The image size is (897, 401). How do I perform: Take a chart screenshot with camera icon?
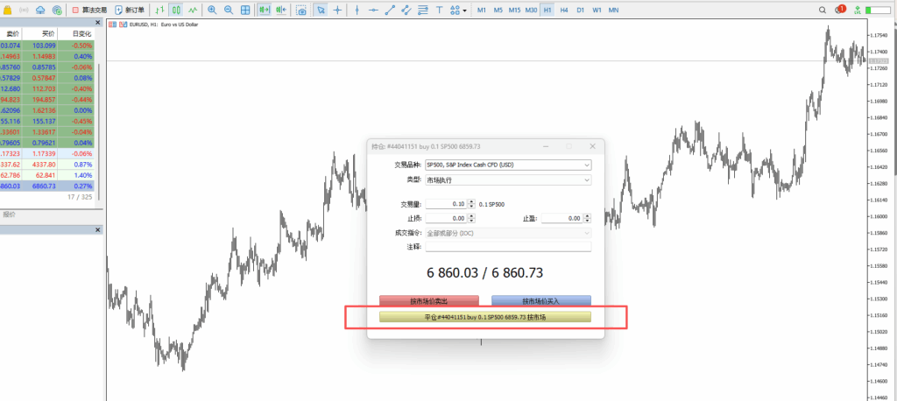click(300, 10)
